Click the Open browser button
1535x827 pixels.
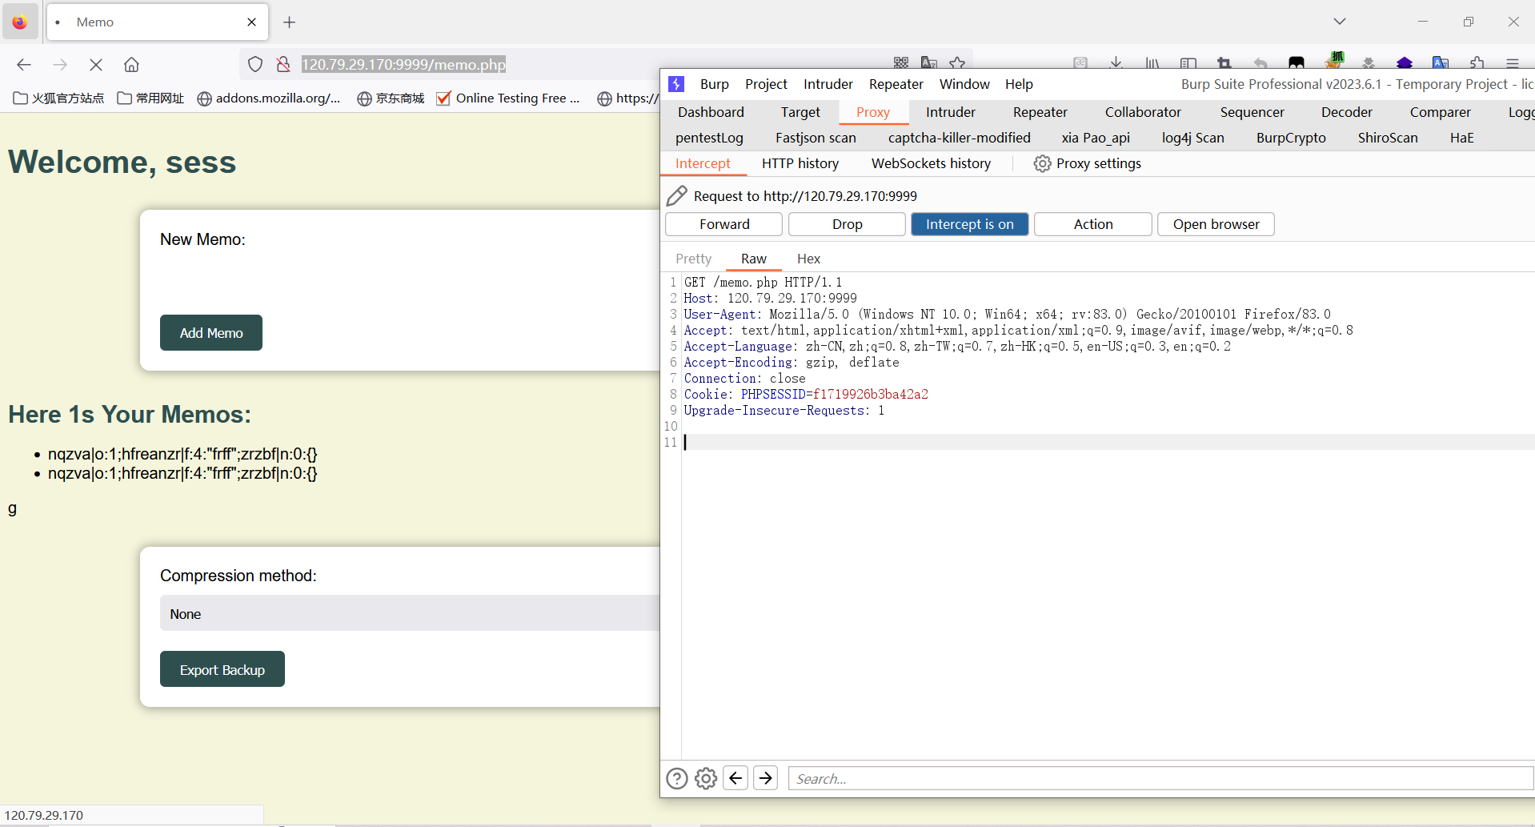click(1216, 224)
